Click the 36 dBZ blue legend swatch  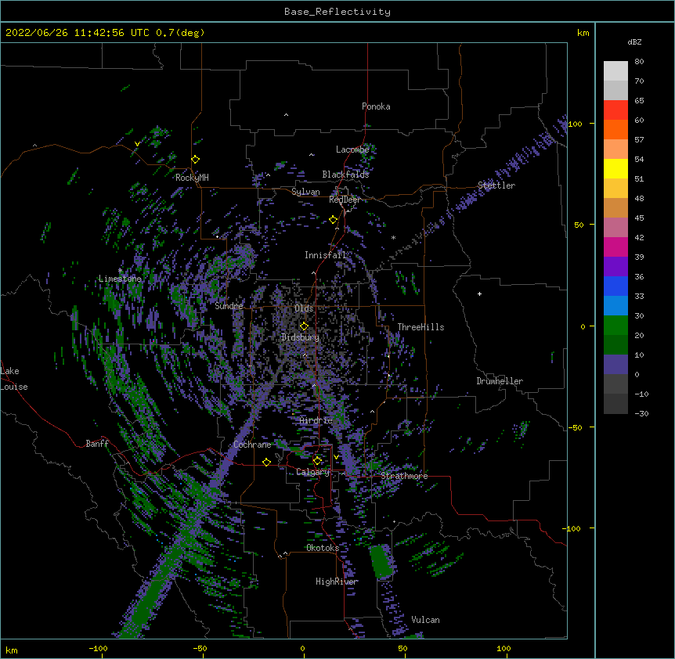point(615,286)
